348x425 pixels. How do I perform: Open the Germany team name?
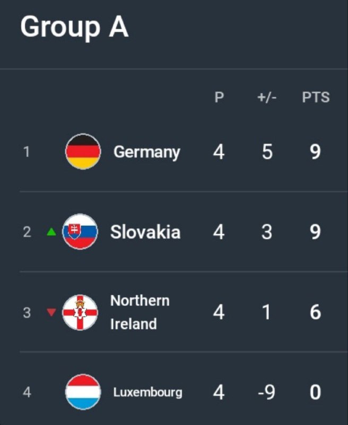click(x=146, y=152)
